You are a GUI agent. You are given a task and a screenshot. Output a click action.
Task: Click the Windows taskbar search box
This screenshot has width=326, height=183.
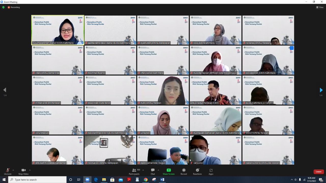pos(38,180)
